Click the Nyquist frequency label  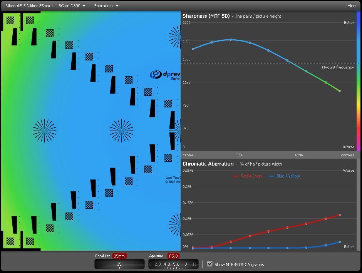pyautogui.click(x=338, y=67)
